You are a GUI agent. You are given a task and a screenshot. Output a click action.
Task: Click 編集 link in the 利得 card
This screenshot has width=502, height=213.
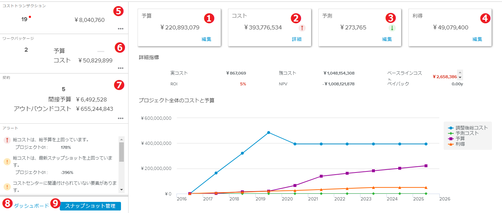tap(477, 39)
